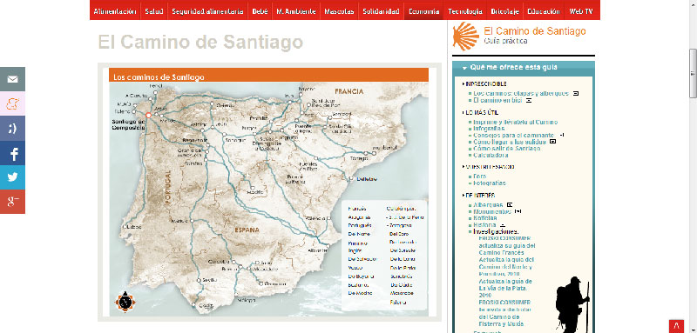Toggle the LO MÁS ÚTIL section arrow

point(464,113)
